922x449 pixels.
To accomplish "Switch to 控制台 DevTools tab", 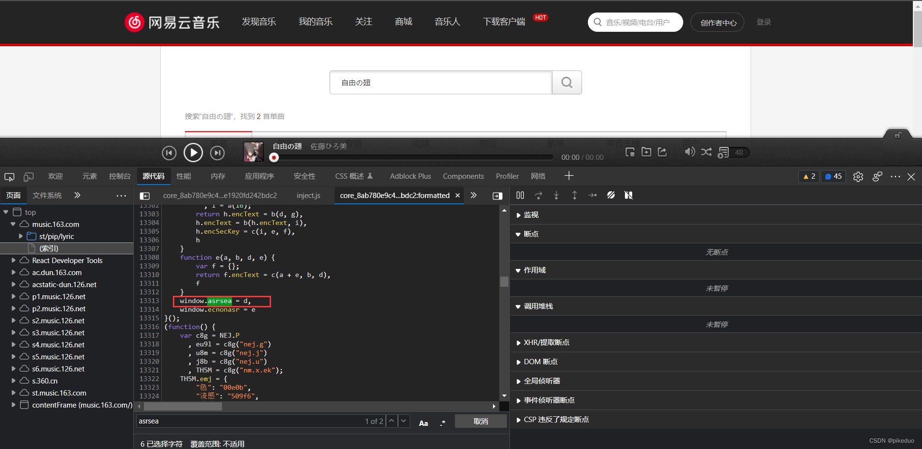I will tap(119, 176).
